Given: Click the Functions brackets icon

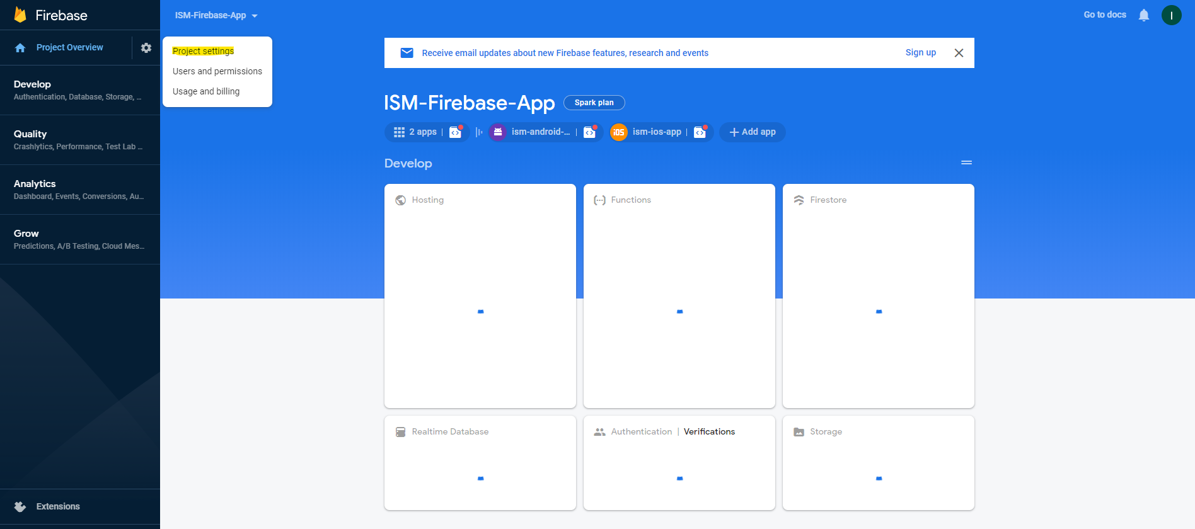Looking at the screenshot, I should click(x=599, y=200).
